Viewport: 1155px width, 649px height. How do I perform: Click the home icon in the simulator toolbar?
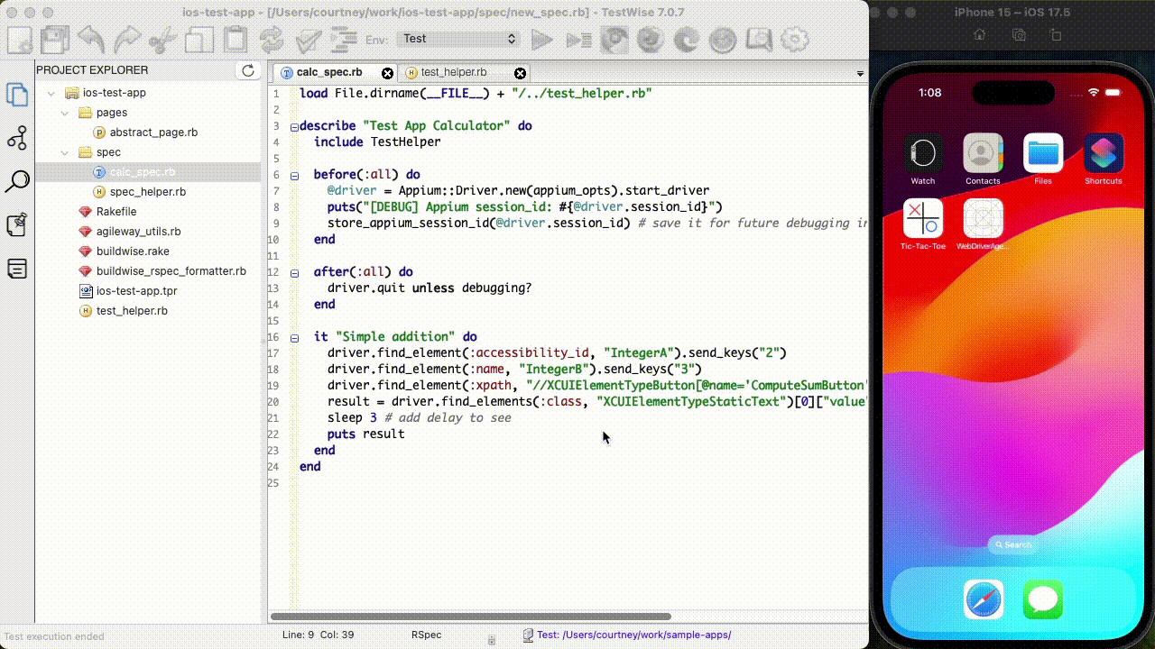[980, 33]
